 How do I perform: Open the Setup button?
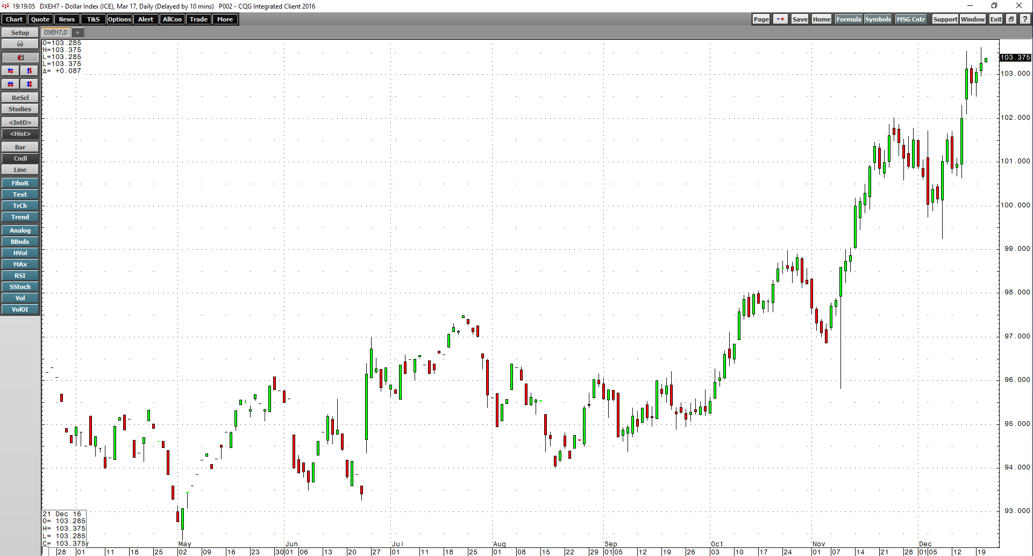tap(20, 33)
